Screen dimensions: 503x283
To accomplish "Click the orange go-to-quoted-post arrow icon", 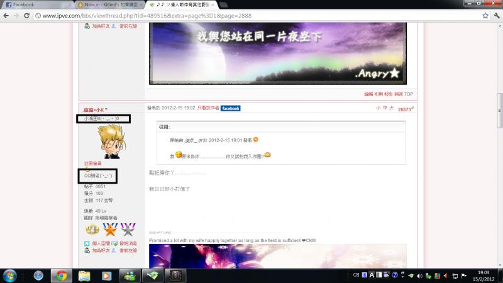I will (256, 140).
